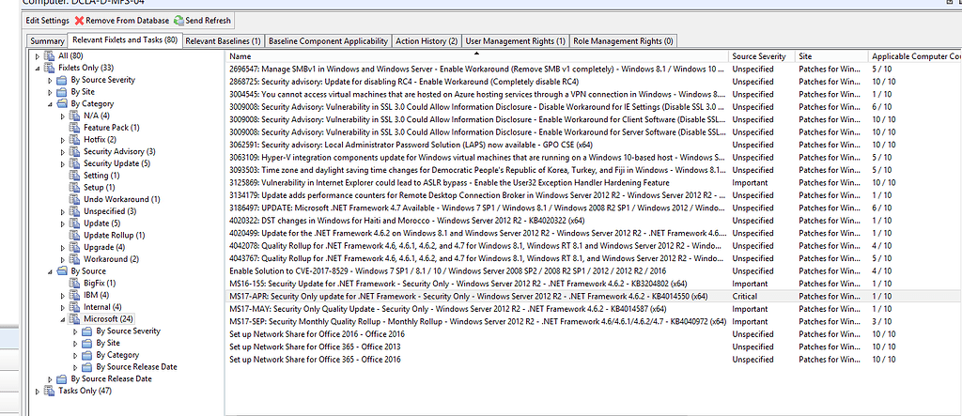
Task: Select the 3062591 LAPS security advisory row
Action: click(x=593, y=145)
